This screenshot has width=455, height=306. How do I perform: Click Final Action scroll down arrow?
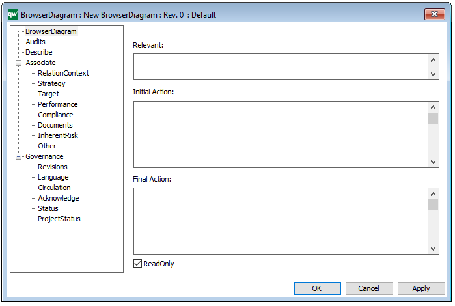[434, 249]
